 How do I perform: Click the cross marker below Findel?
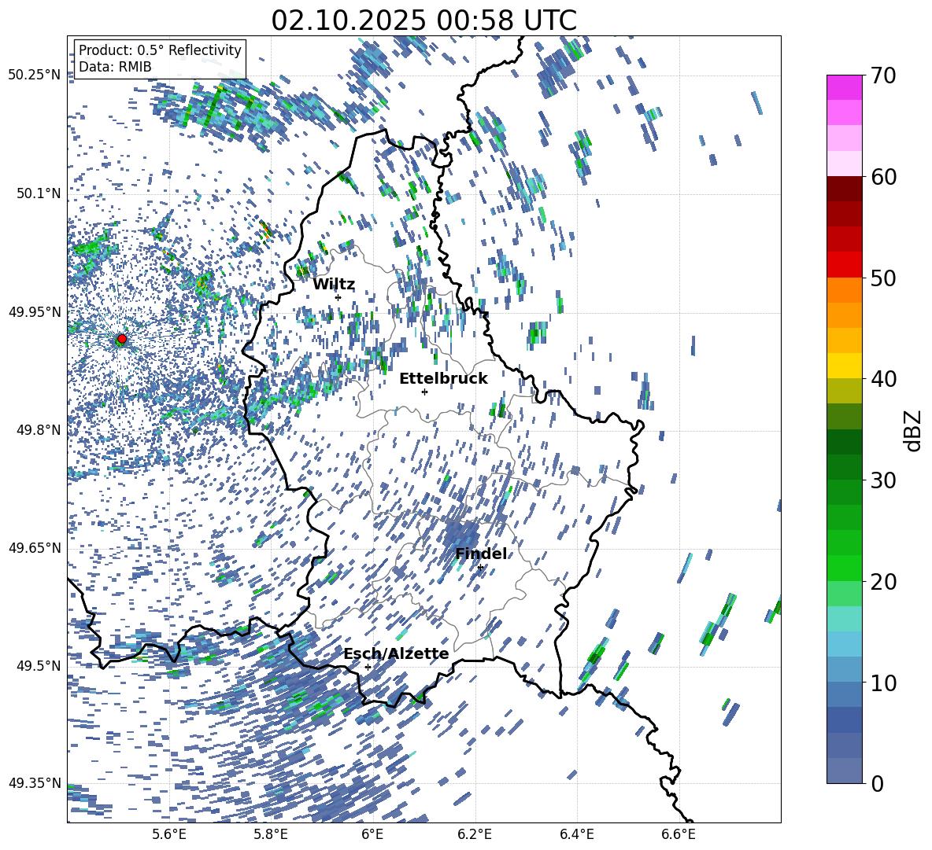pos(480,568)
